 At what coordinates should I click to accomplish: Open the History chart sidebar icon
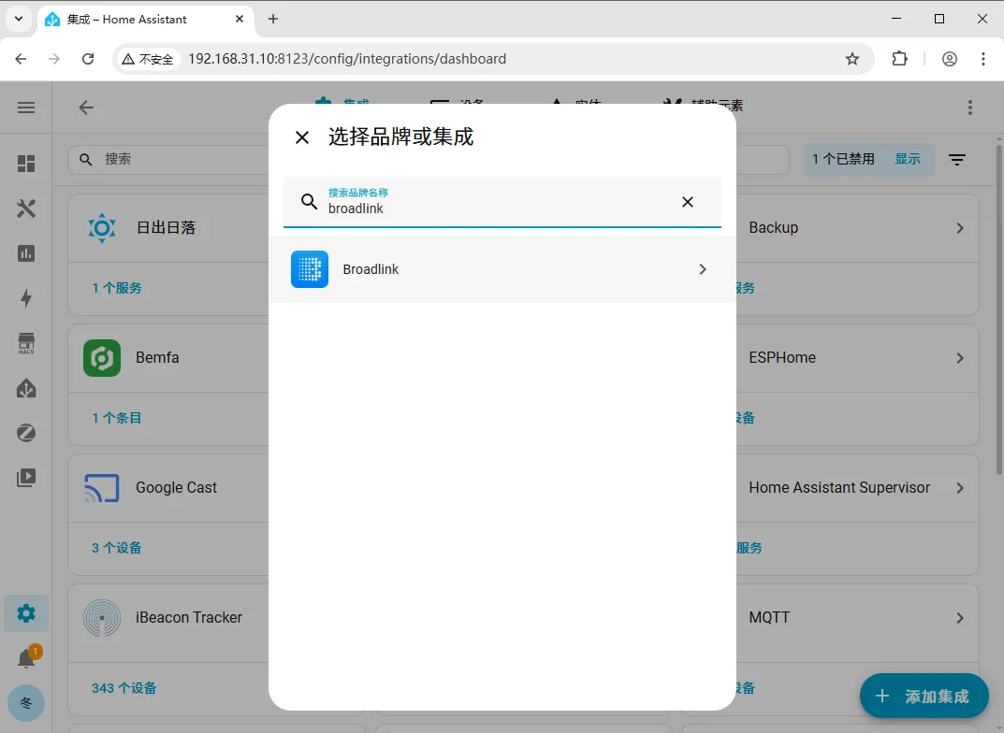pos(26,253)
